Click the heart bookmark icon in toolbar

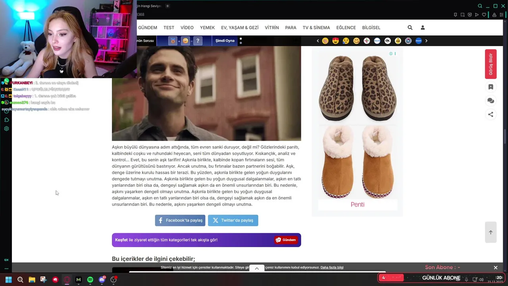click(484, 15)
